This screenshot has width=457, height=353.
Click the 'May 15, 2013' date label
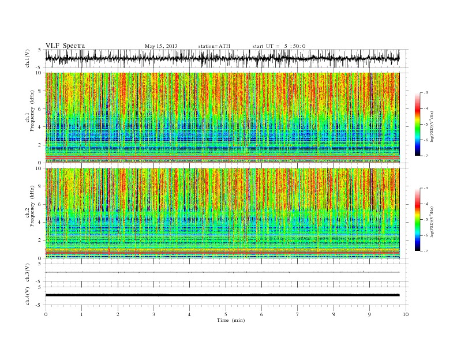(161, 46)
